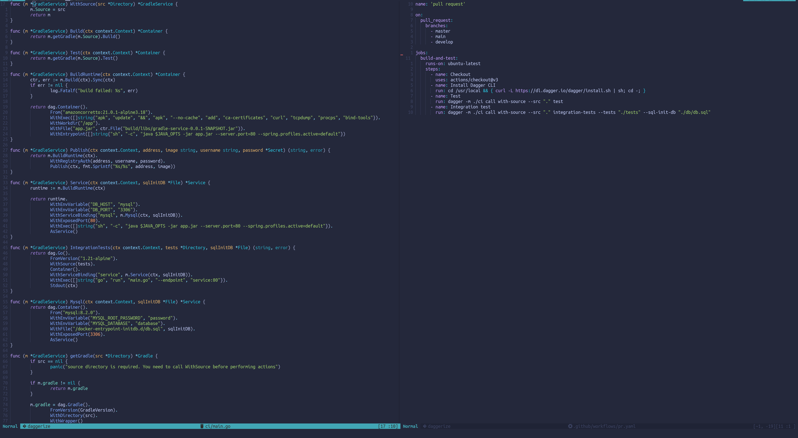Screen dimensions: 798x438
Task: Collapse the jobs fold using the minus marker
Action: [402, 55]
